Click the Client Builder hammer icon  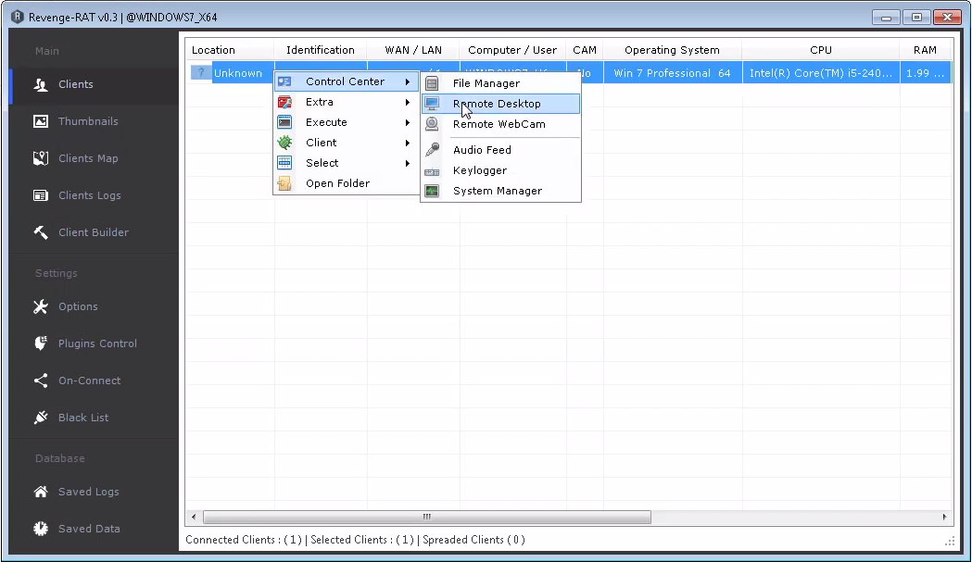pos(41,232)
